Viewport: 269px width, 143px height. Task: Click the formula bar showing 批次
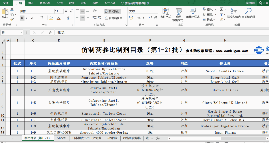pos(162,32)
